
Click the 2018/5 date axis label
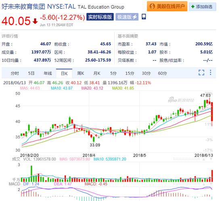(x=140, y=155)
